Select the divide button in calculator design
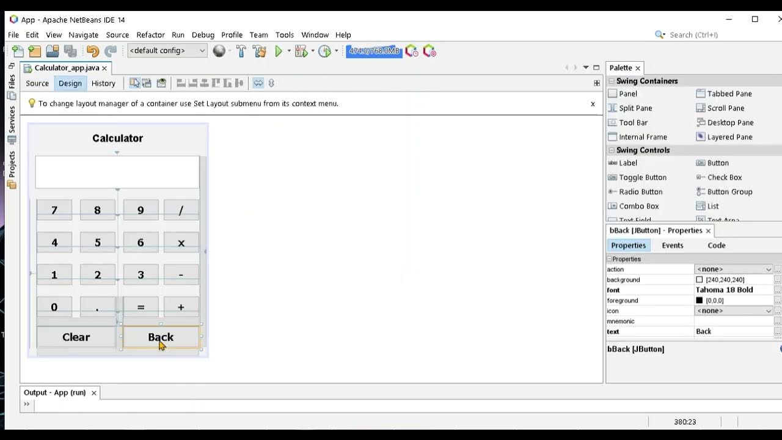This screenshot has width=782, height=440. click(x=181, y=210)
